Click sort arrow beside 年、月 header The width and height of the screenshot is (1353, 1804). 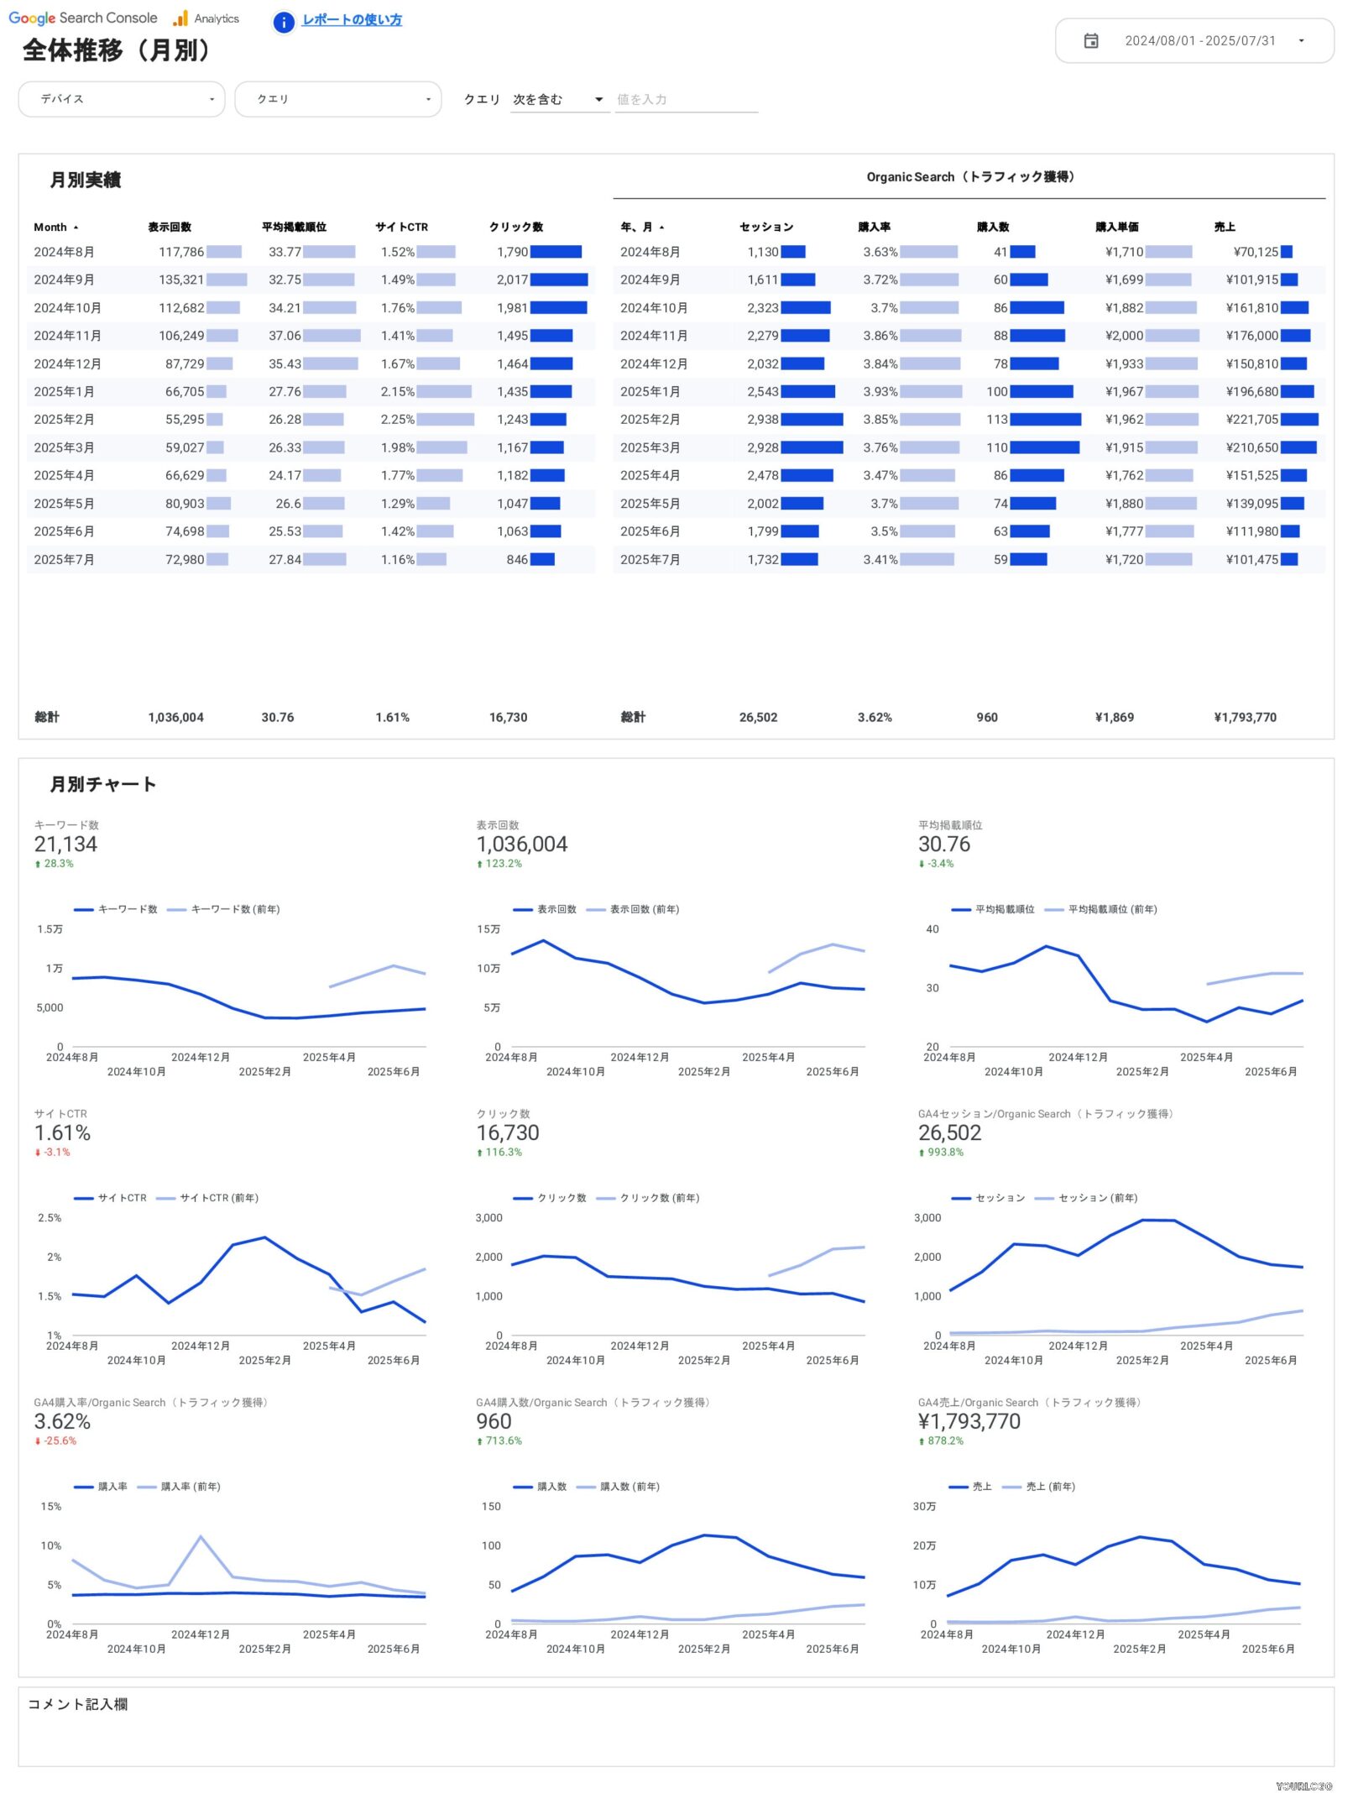(x=661, y=227)
